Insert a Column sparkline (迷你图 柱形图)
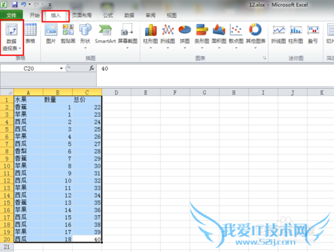 tap(296, 33)
